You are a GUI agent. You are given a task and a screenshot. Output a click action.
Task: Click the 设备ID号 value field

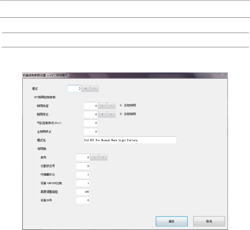[x=83, y=200]
